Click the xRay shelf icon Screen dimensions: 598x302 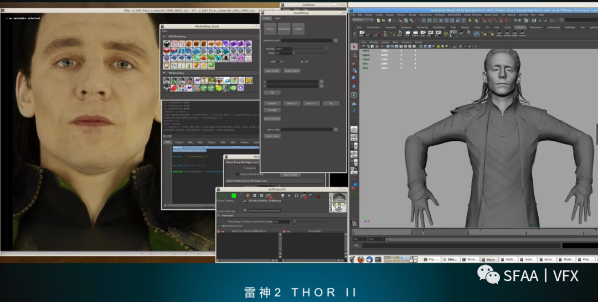498,33
